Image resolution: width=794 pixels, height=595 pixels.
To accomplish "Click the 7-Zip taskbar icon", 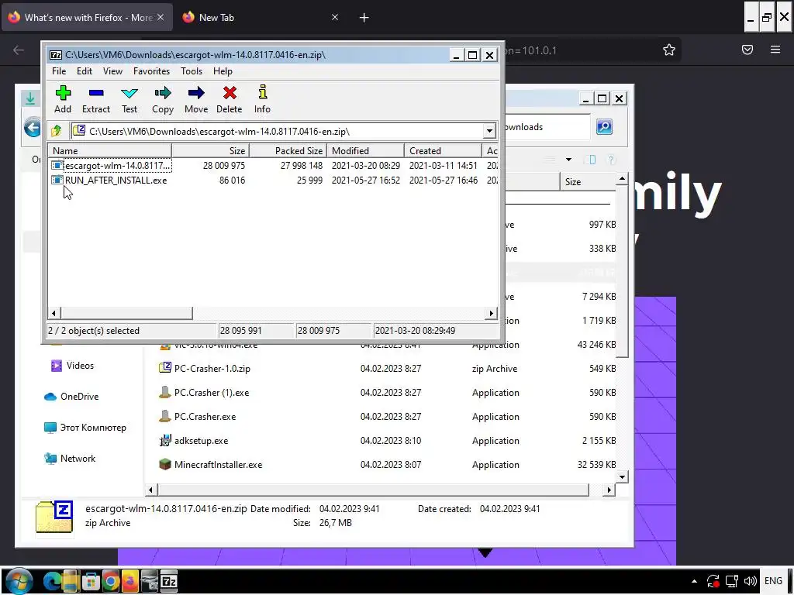I will point(168,581).
